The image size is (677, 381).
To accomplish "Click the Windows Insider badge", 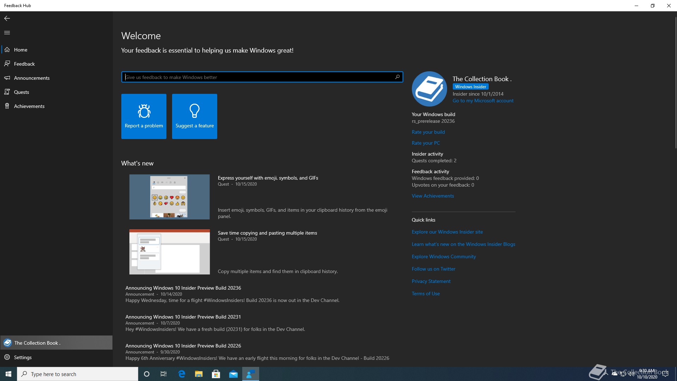I will click(470, 86).
